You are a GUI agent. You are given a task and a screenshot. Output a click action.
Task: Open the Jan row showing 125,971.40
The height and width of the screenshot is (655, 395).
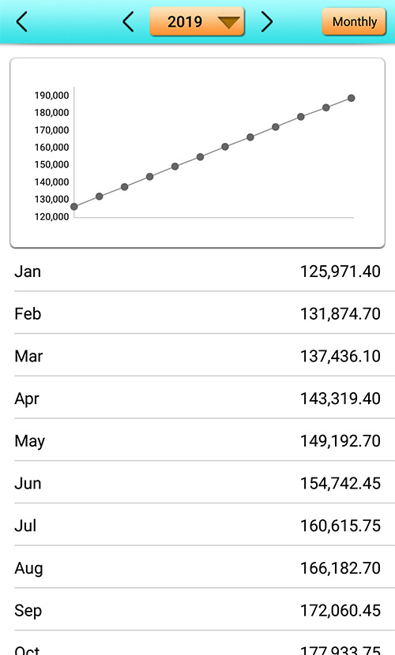pyautogui.click(x=197, y=271)
